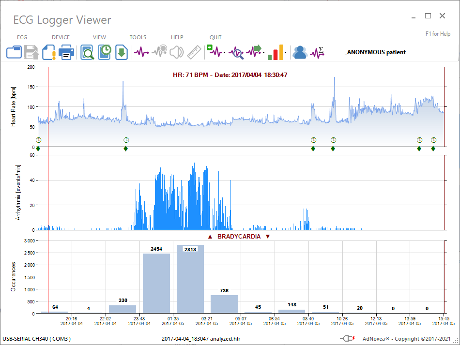Click the BRADYCARDIA chart title
The width and height of the screenshot is (460, 345).
(x=239, y=237)
